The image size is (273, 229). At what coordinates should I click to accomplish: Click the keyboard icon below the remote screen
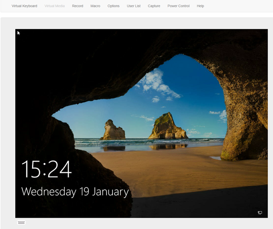coord(21,223)
